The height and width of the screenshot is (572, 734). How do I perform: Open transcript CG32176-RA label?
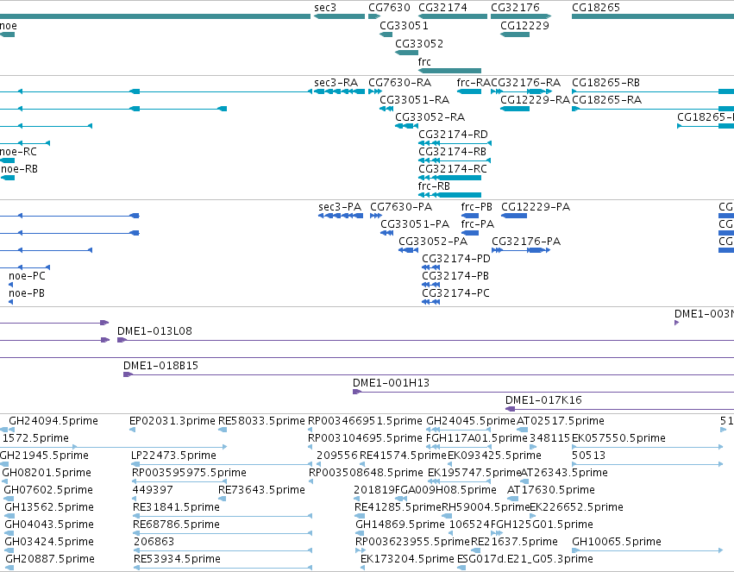click(525, 82)
